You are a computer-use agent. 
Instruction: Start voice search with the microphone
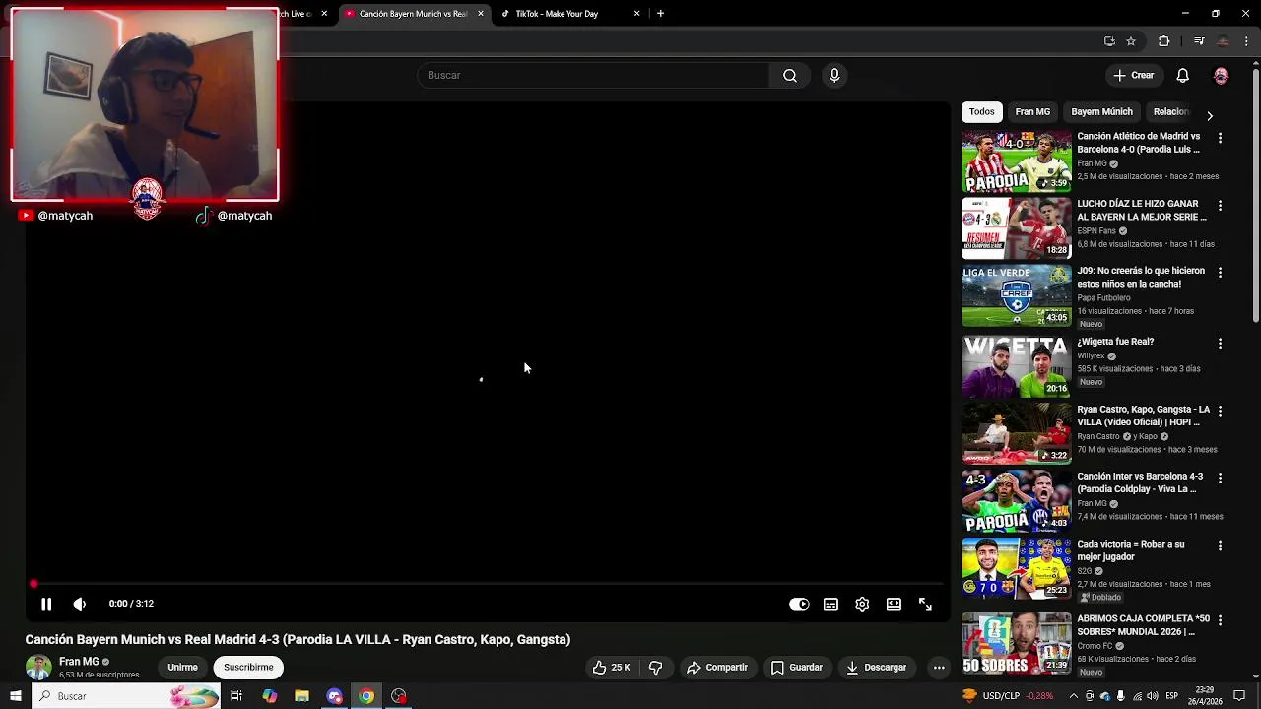tap(834, 75)
